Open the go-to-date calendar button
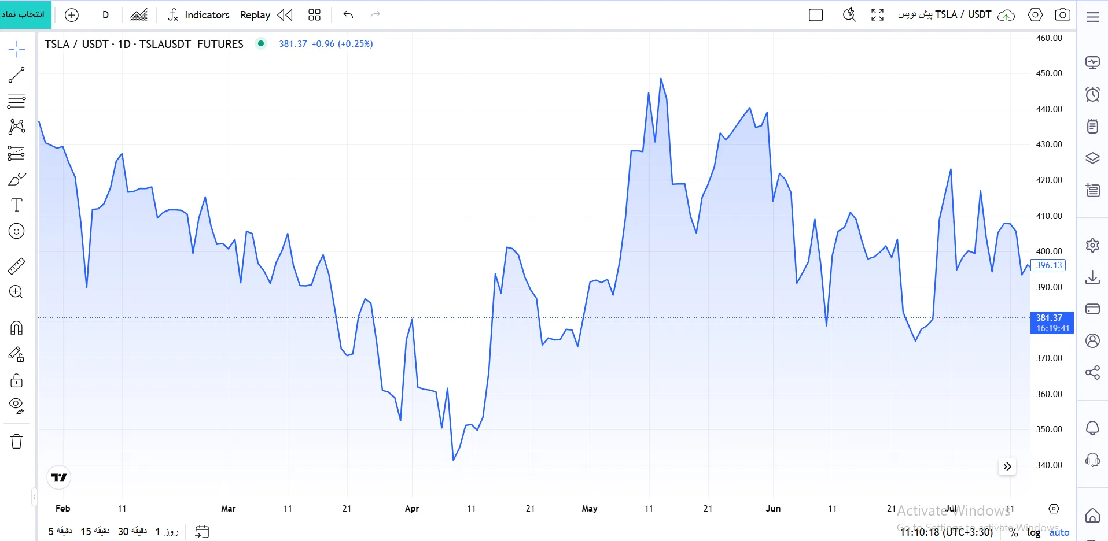 click(x=202, y=531)
